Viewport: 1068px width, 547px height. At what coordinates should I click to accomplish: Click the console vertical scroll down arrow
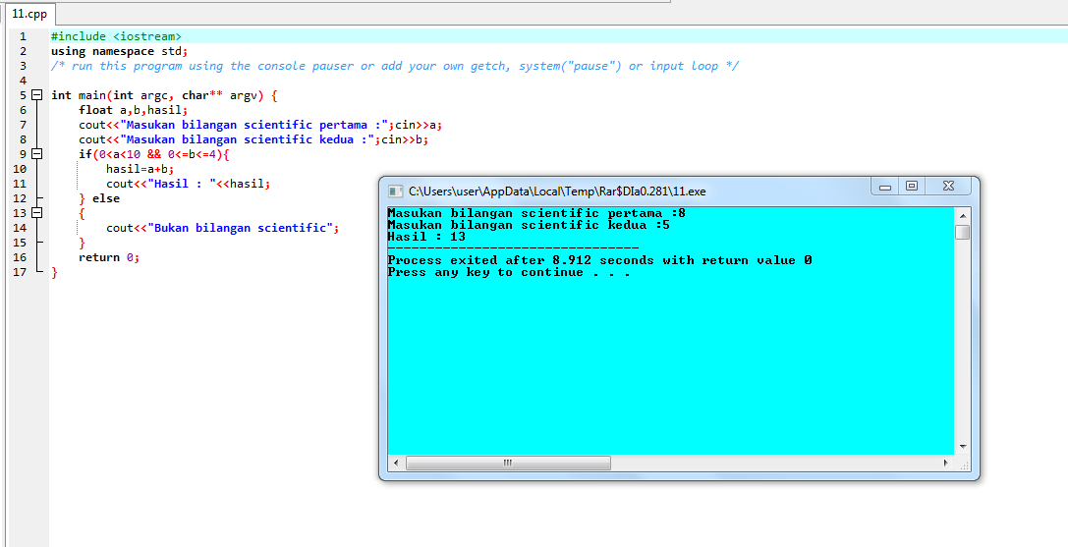point(963,446)
